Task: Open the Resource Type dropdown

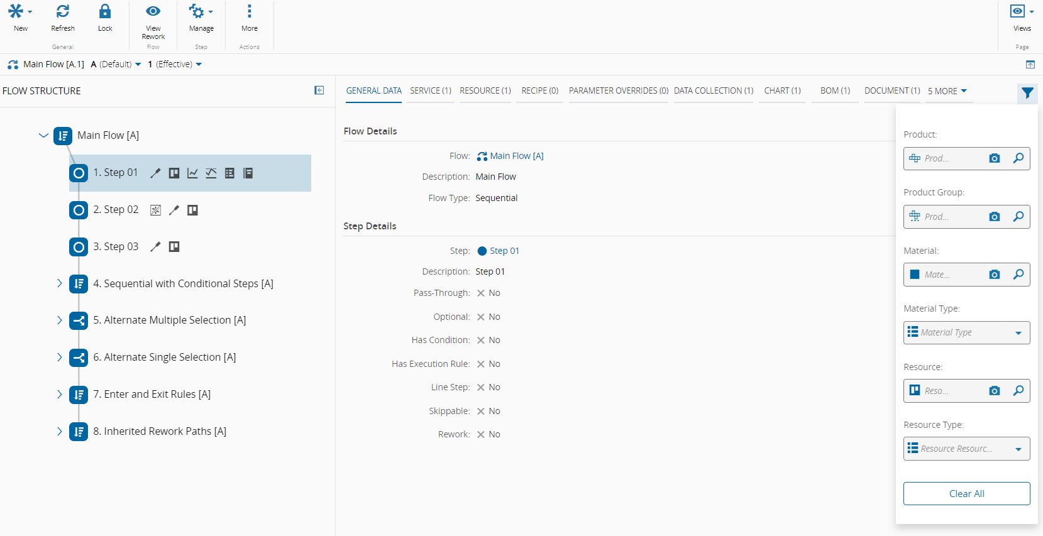Action: (x=1018, y=449)
